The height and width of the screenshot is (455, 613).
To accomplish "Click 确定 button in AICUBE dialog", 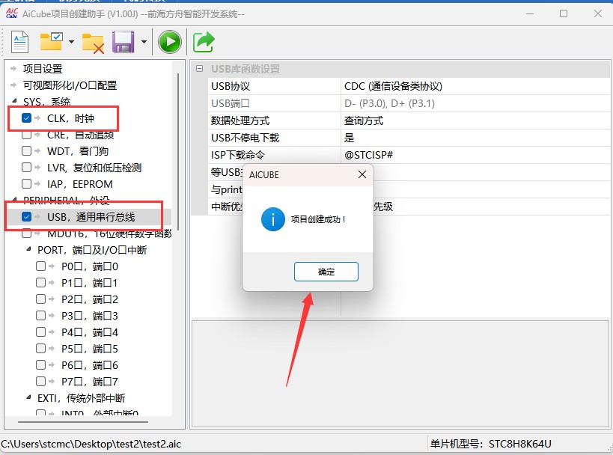I will [326, 272].
